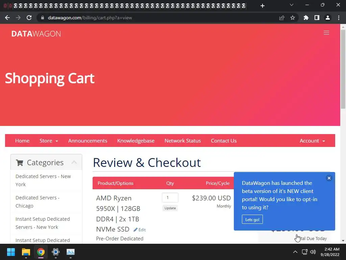Open the Chrome three-dot menu
Screen dimensions: 346x260
[x=339, y=18]
